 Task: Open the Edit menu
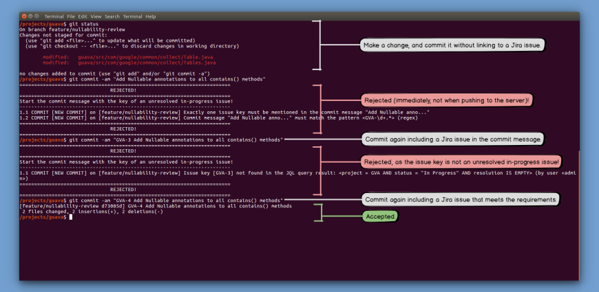pyautogui.click(x=84, y=16)
